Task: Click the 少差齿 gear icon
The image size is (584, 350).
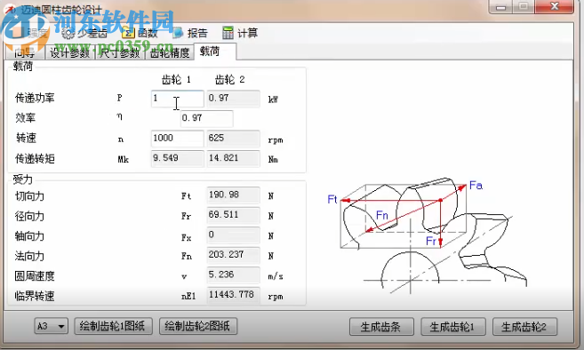Action: (x=68, y=33)
